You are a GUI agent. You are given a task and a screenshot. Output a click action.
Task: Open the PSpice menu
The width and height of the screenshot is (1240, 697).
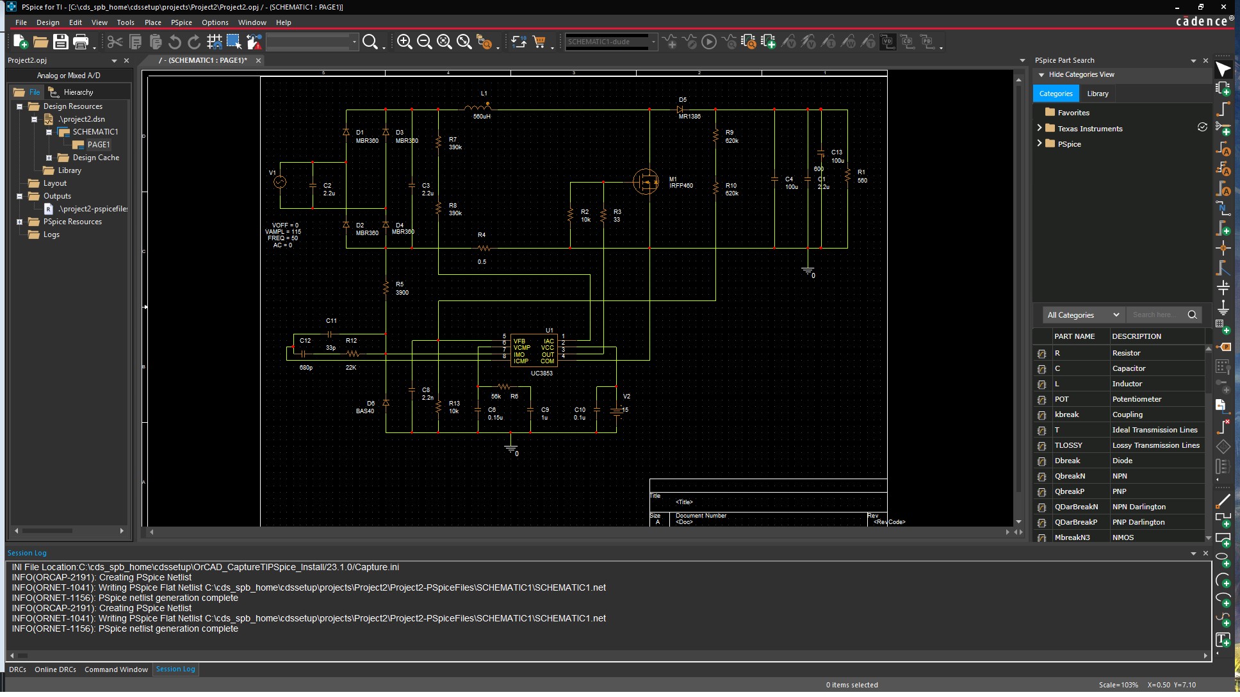pos(181,22)
